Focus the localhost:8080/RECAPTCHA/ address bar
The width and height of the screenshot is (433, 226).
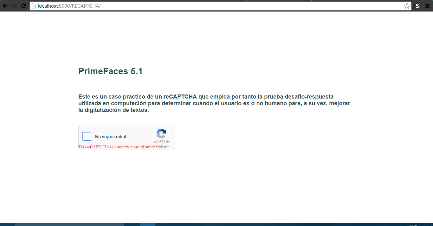tap(220, 6)
